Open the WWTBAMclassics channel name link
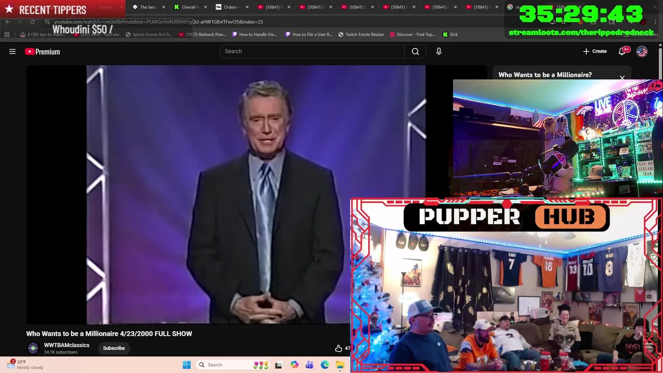 click(67, 345)
